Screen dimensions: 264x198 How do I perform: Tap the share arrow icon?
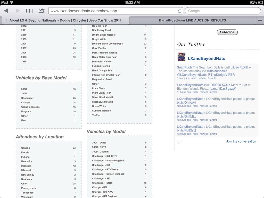point(41,11)
